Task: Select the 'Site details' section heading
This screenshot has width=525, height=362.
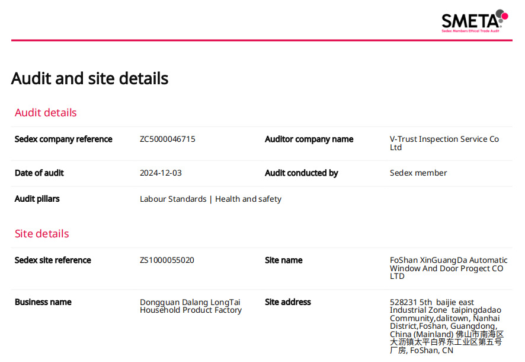Action: coord(41,234)
